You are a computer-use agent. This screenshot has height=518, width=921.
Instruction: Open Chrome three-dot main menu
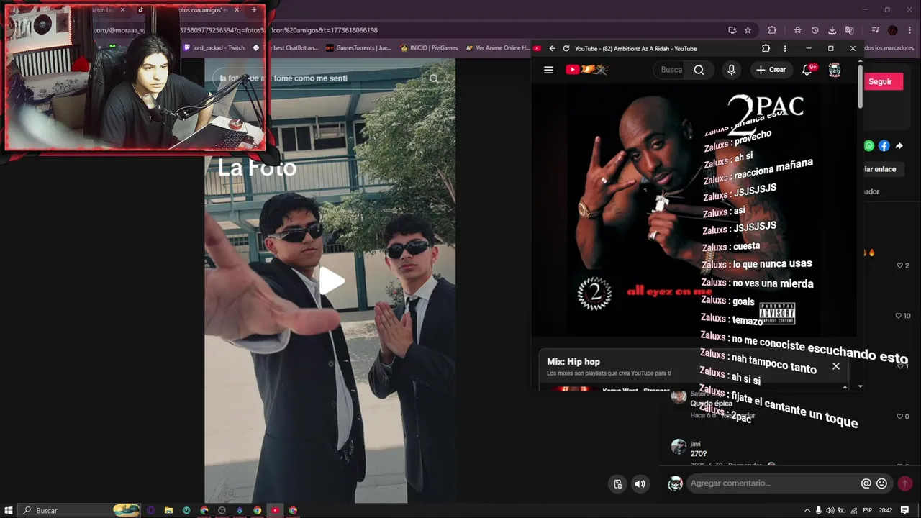pyautogui.click(x=909, y=30)
